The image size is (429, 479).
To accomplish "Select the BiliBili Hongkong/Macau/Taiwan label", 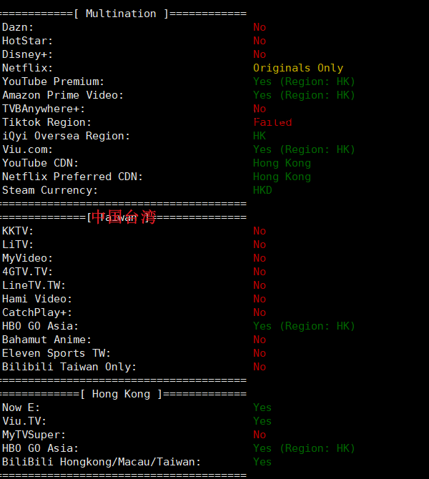I will [x=102, y=462].
